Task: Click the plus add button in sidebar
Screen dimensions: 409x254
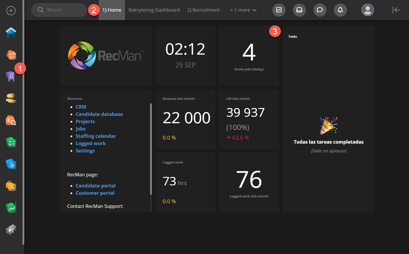Action: click(11, 11)
